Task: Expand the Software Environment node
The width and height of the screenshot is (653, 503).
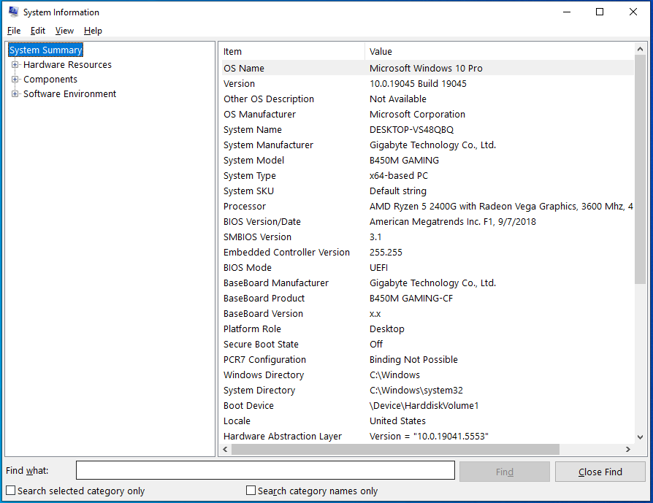Action: pyautogui.click(x=15, y=93)
